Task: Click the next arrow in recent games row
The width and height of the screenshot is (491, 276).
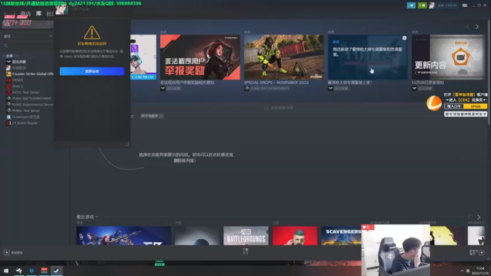Action: [479, 217]
